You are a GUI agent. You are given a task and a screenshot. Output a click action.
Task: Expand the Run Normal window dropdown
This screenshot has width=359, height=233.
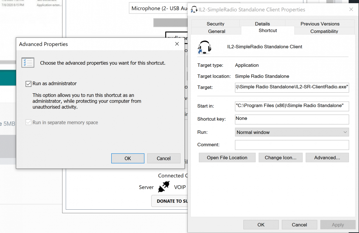[292, 132]
